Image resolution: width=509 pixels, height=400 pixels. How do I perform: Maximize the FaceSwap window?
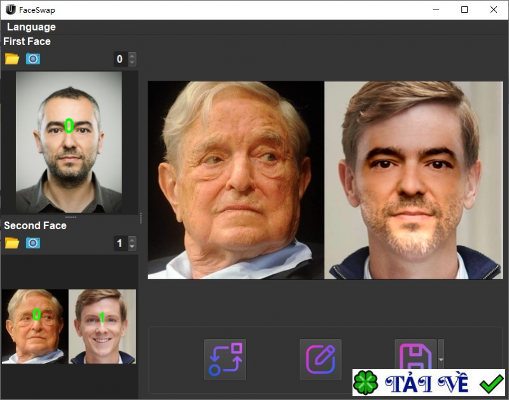[464, 10]
